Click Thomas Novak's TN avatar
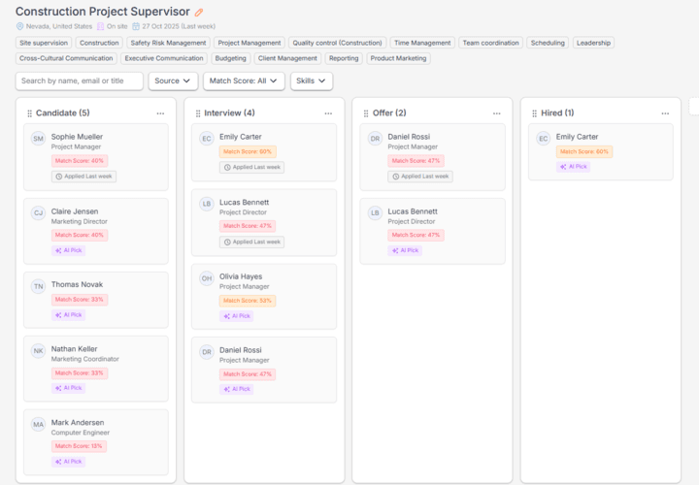 tap(38, 286)
